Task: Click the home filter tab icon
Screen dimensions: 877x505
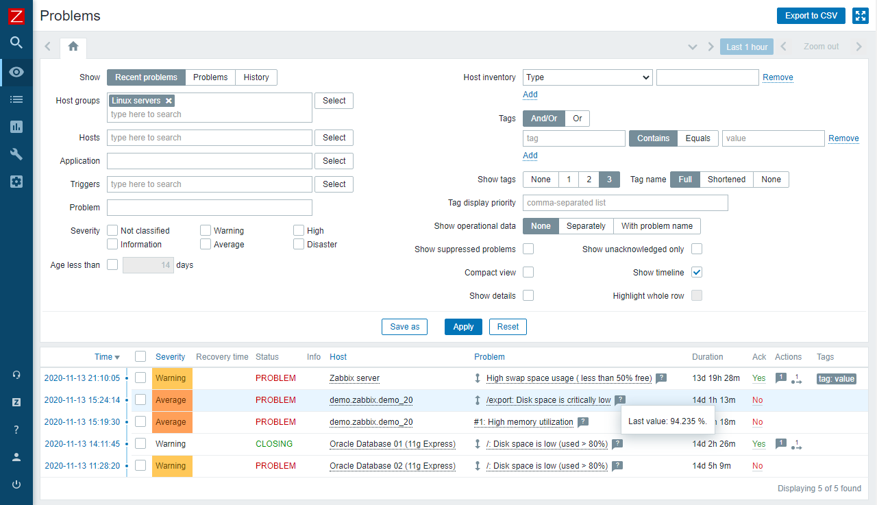Action: (x=73, y=47)
